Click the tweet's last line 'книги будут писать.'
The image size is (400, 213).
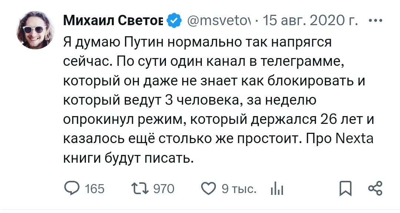point(129,159)
